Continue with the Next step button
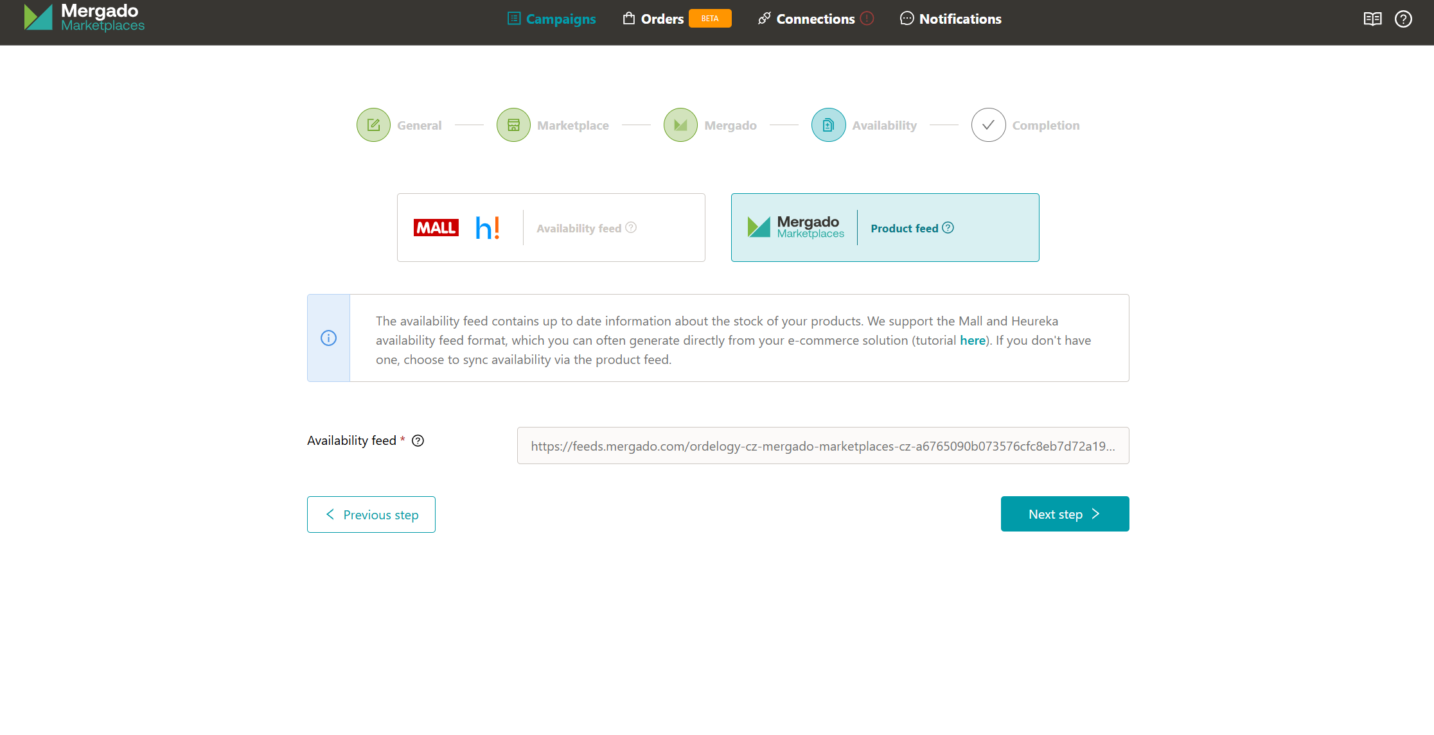 (1065, 514)
